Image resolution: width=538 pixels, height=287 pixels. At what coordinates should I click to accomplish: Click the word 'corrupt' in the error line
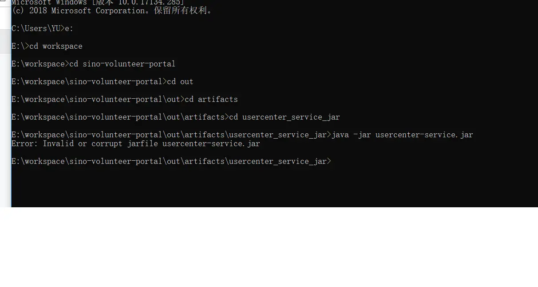tap(107, 143)
